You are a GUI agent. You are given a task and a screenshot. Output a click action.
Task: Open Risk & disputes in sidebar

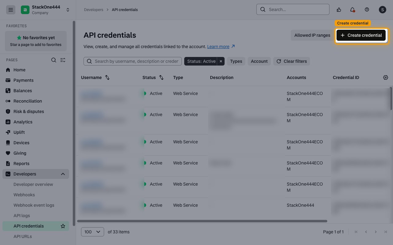36,111
